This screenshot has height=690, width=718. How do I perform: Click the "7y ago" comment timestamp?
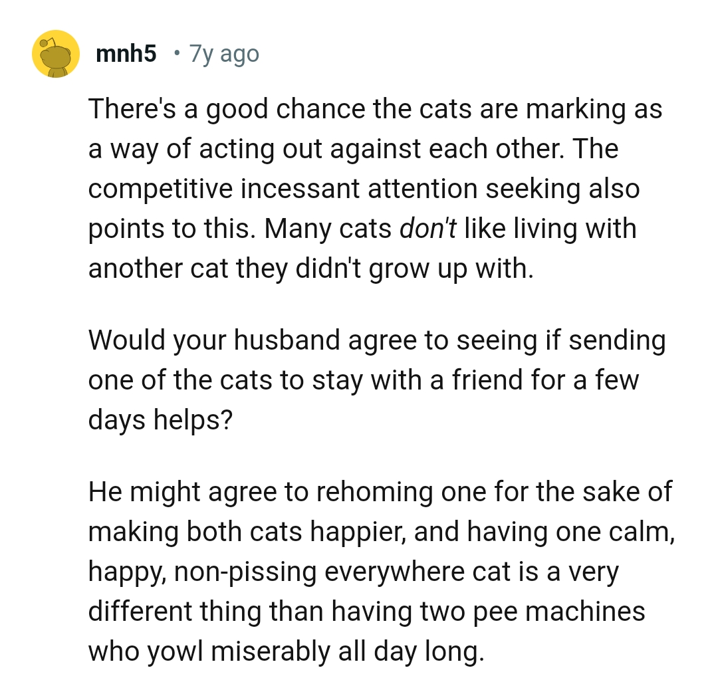[x=224, y=54]
